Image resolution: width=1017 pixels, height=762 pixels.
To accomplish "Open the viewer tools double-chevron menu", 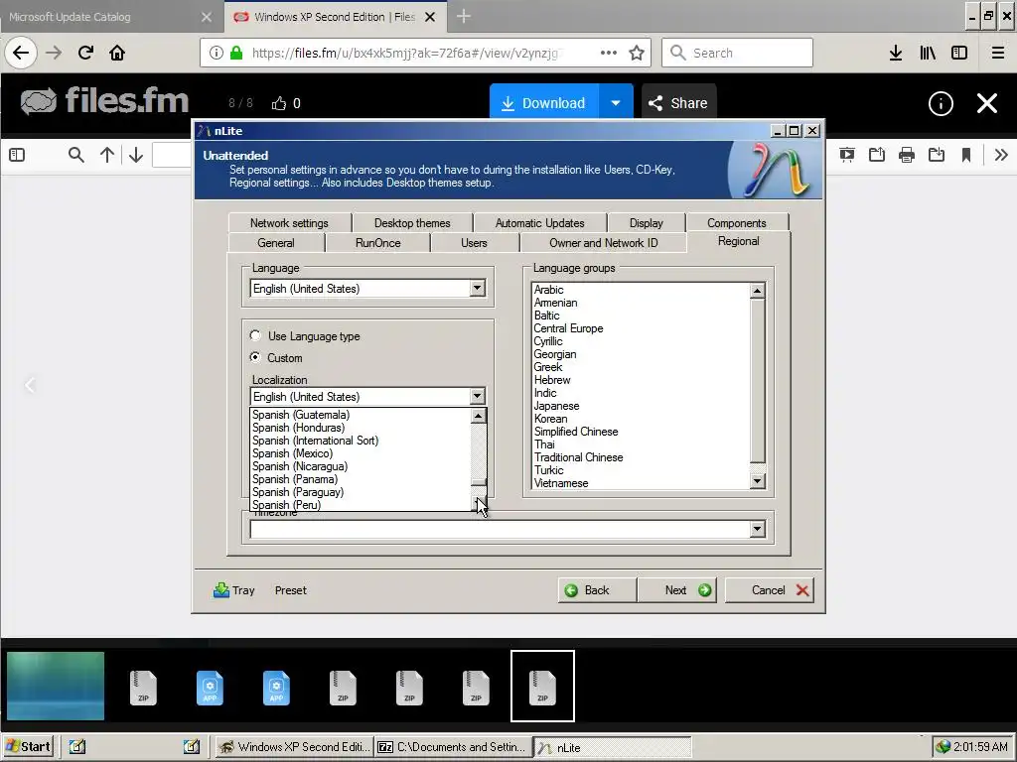I will coord(1001,155).
